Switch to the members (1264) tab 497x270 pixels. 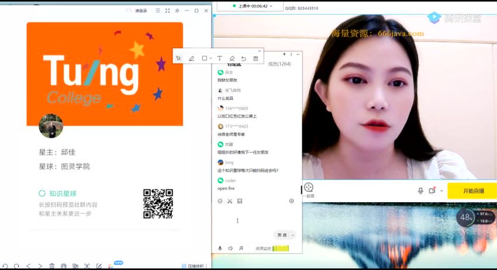coord(279,64)
